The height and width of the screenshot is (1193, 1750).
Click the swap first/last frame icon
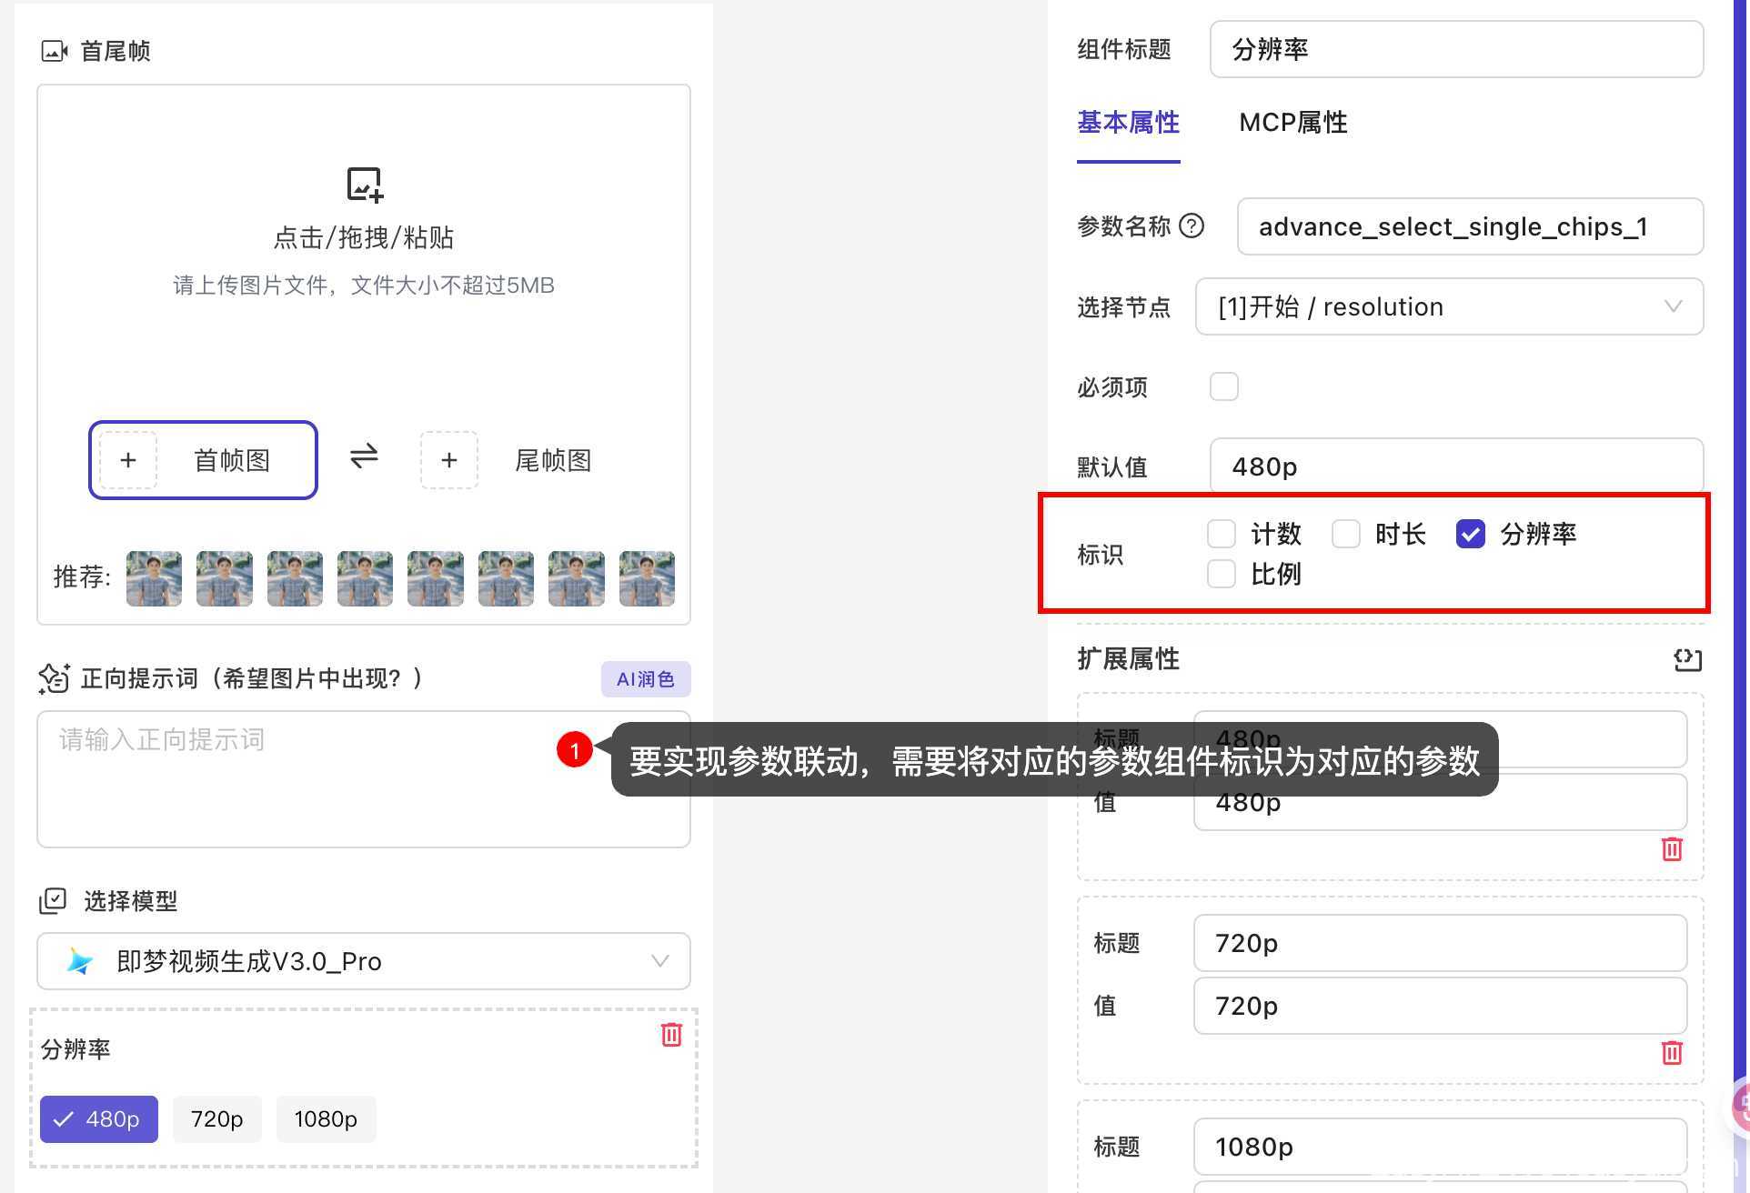coord(364,456)
